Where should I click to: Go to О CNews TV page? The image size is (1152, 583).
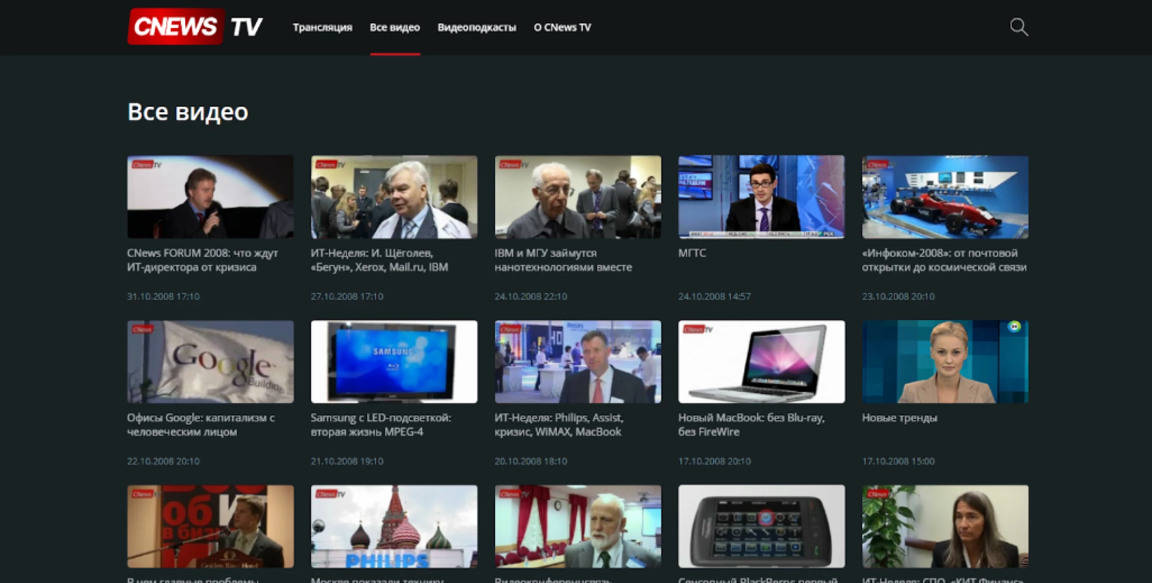click(x=562, y=28)
